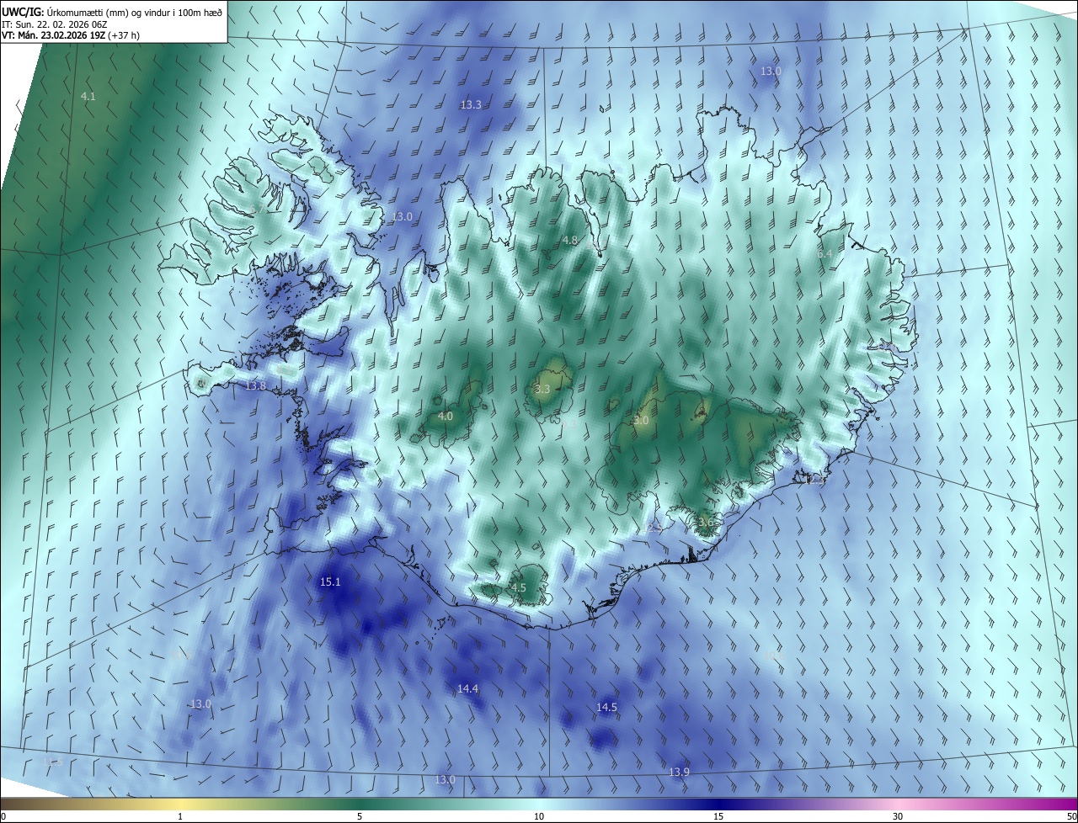Click the color scale tick label 30

898,816
